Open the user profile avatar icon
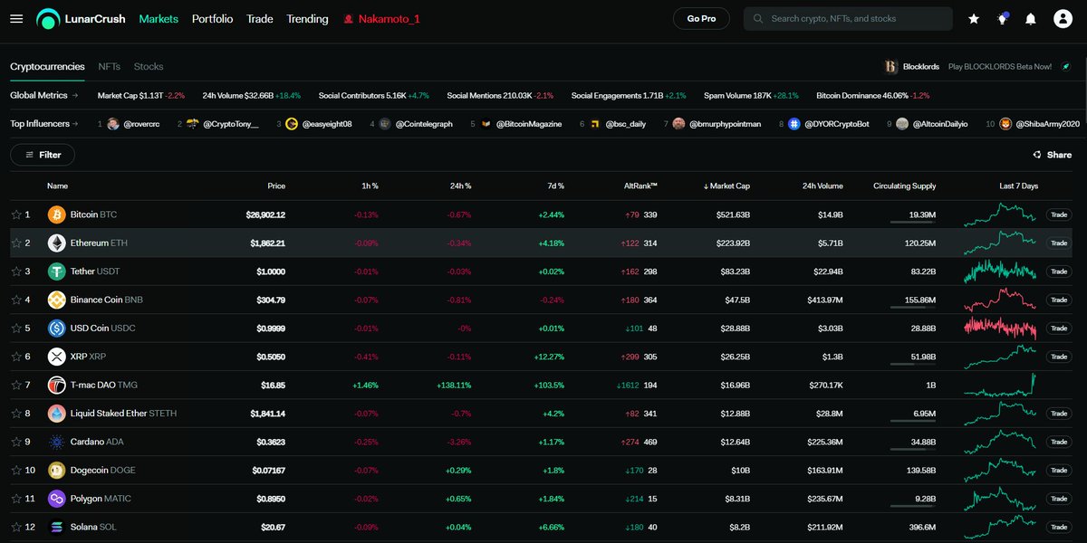This screenshot has height=543, width=1087. [x=1063, y=18]
